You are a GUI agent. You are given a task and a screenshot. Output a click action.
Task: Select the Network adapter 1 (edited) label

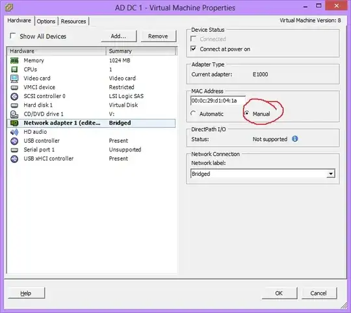coord(62,123)
